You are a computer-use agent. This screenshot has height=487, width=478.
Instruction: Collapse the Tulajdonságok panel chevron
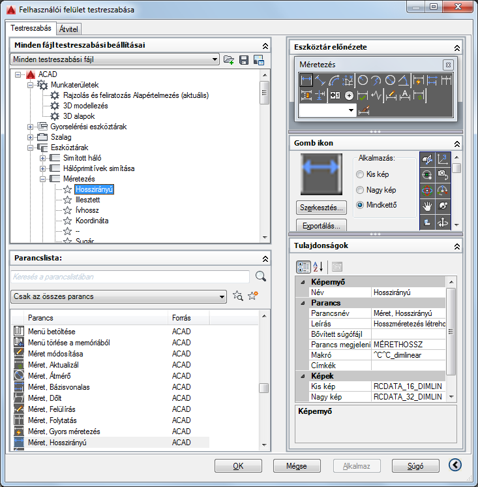[457, 246]
